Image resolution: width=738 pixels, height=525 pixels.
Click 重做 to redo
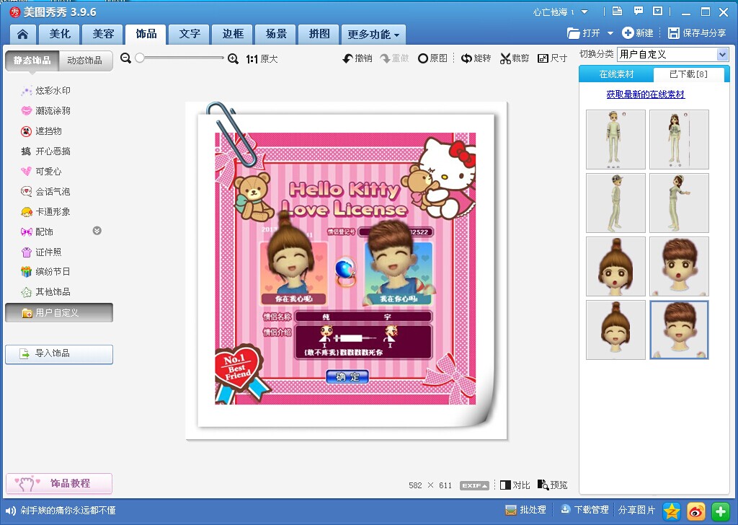pos(394,58)
